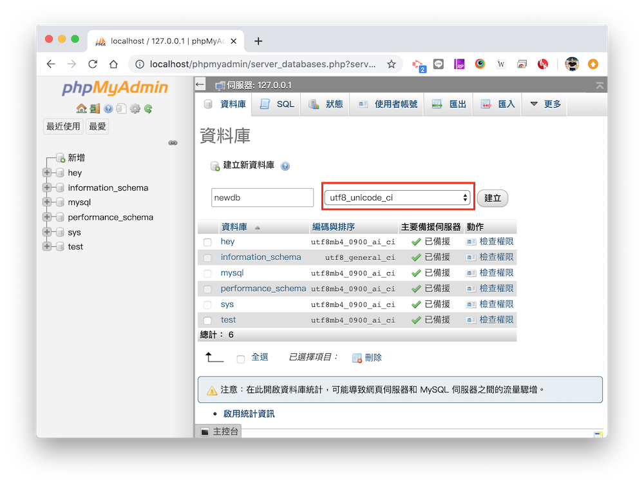The height and width of the screenshot is (486, 644).
Task: Open the 匯入 tab
Action: tap(498, 104)
